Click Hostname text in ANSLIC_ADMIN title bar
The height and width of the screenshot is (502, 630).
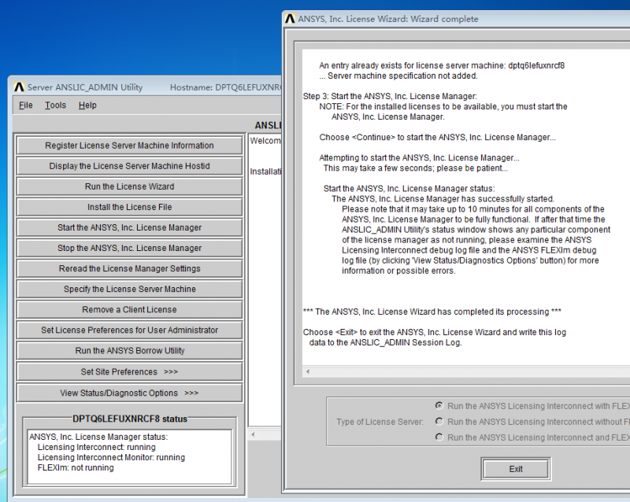coord(226,87)
